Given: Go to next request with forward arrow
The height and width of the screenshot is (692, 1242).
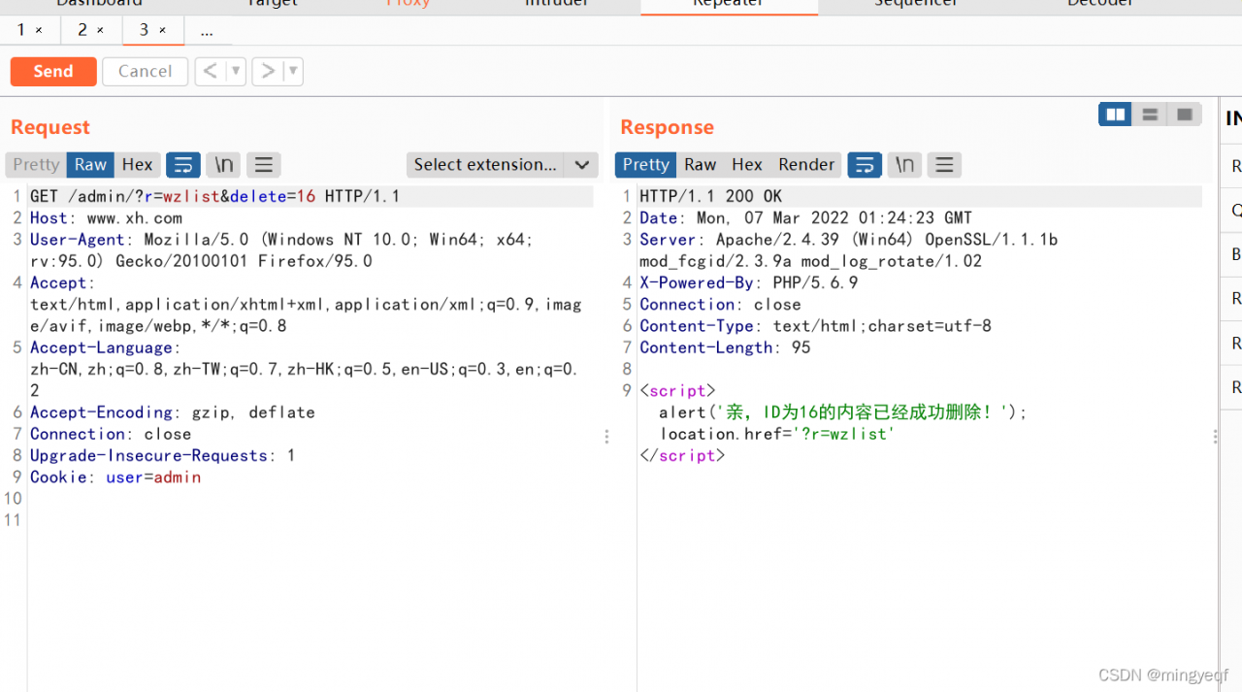Looking at the screenshot, I should [x=269, y=71].
